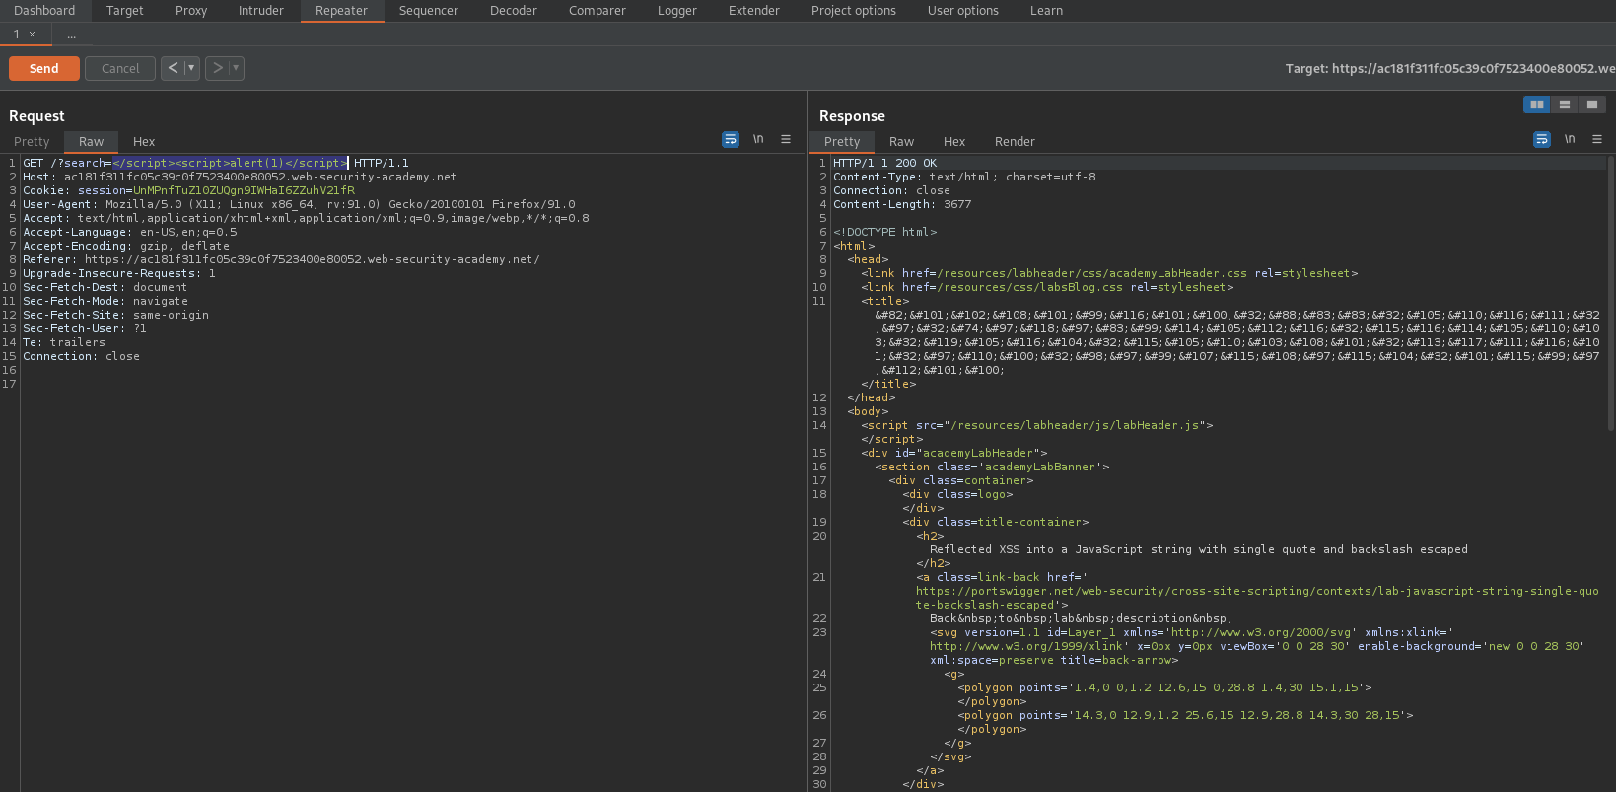Click Target URL text at top right
This screenshot has width=1616, height=792.
pyautogui.click(x=1449, y=68)
